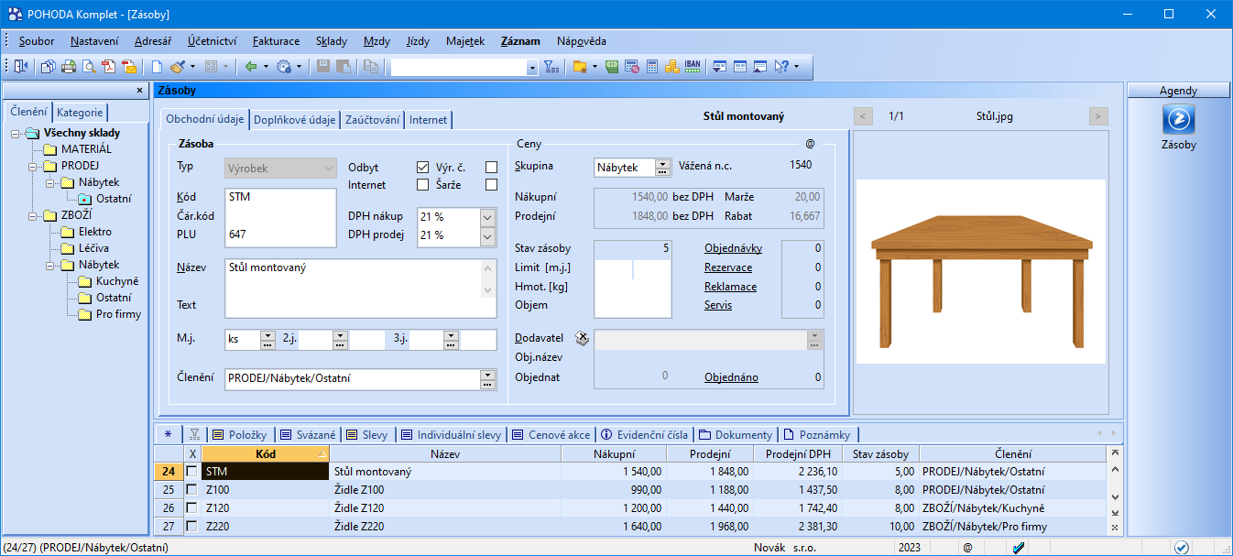
Task: Open the calculator toolbar icon
Action: pos(652,67)
